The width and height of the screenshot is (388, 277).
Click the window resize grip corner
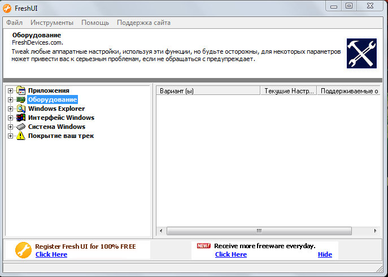point(379,269)
